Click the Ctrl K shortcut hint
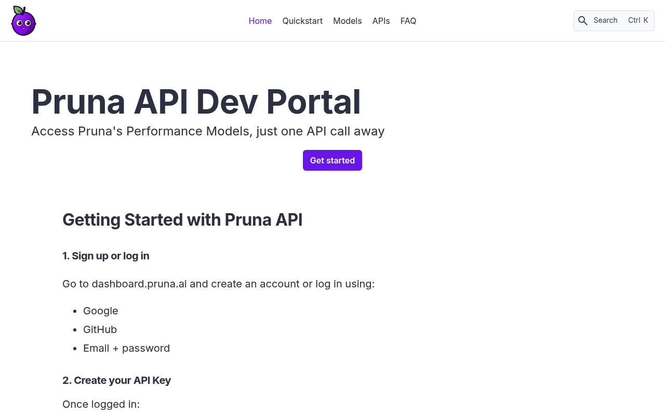 coord(638,20)
